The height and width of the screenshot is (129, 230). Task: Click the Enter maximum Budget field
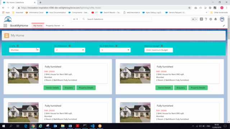[x=158, y=50]
